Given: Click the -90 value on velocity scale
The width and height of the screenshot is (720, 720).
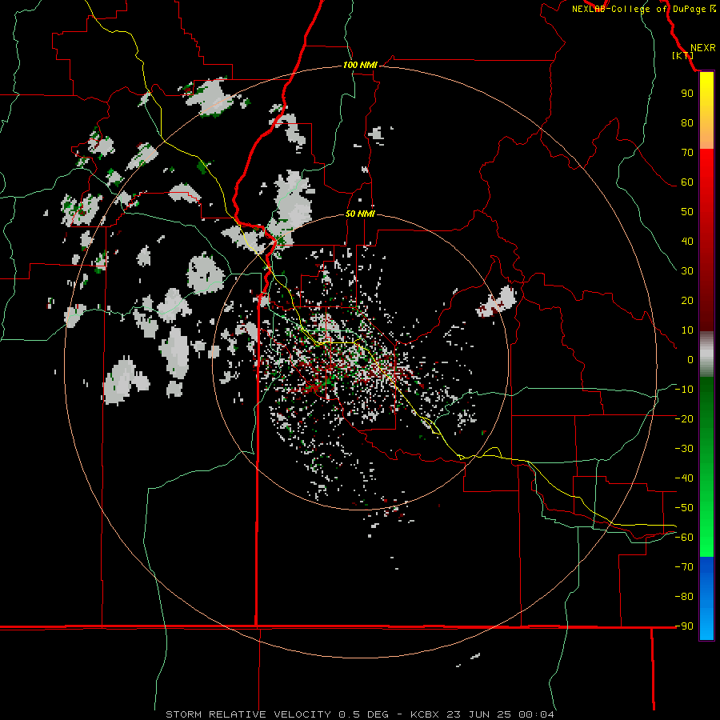Looking at the screenshot, I should [x=684, y=626].
